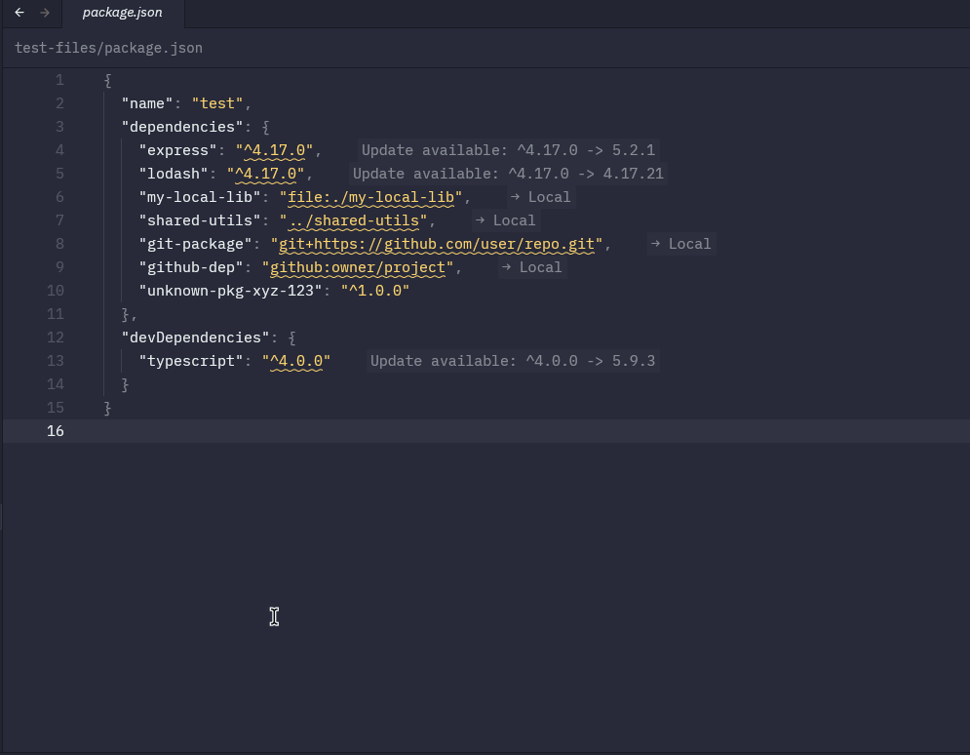Click the test-files/package.json breadcrumb path
This screenshot has width=970, height=755.
108,48
